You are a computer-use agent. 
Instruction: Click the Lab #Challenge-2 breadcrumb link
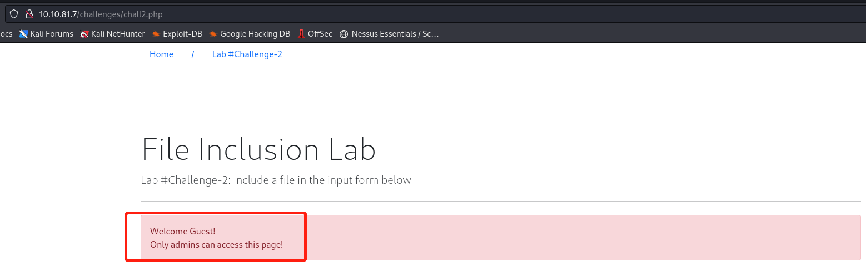tap(247, 54)
